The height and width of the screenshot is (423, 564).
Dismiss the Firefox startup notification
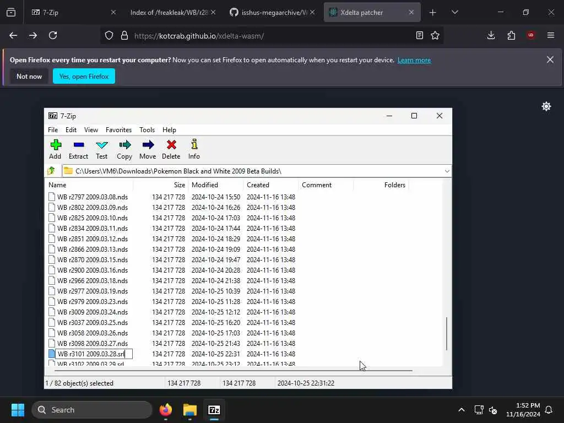[550, 59]
